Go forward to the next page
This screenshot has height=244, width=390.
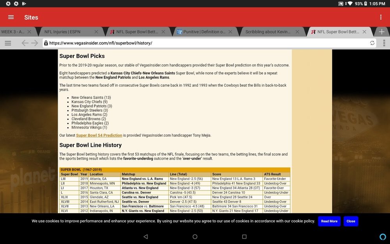pyautogui.click(x=35, y=43)
